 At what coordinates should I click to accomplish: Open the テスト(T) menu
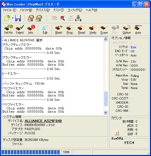click(x=59, y=10)
